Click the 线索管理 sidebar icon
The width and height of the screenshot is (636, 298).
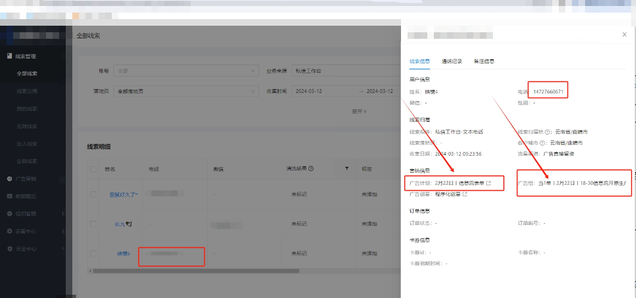[9, 56]
